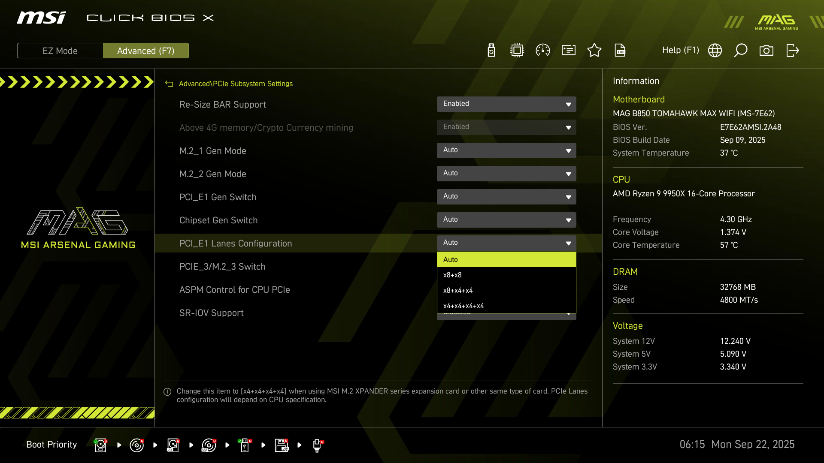Open the language globe icon
The width and height of the screenshot is (824, 463).
[715, 51]
